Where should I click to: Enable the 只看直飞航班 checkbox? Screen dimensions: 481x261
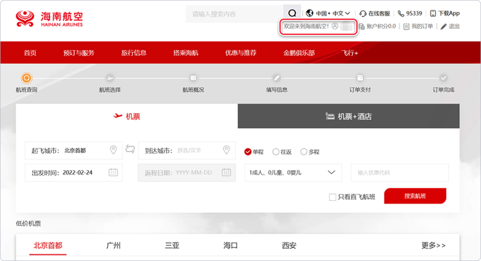coord(332,197)
